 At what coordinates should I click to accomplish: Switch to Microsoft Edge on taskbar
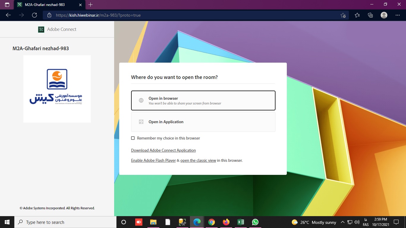(197, 222)
